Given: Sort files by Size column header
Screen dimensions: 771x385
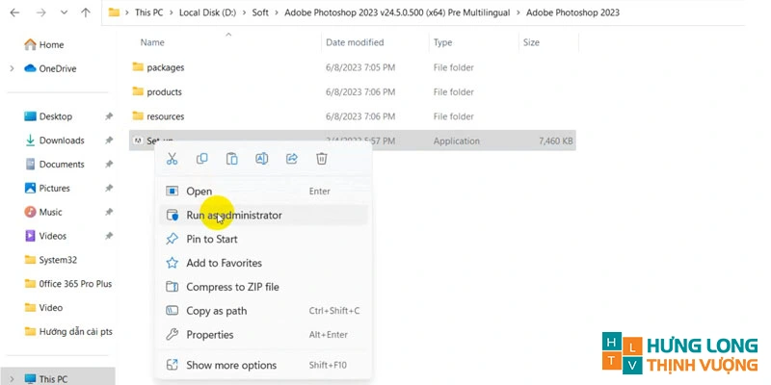Looking at the screenshot, I should pyautogui.click(x=531, y=42).
